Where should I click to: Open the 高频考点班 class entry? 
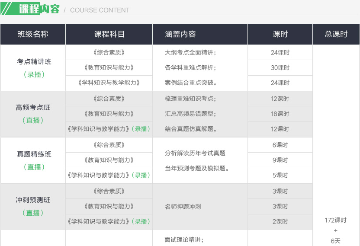coord(33,108)
